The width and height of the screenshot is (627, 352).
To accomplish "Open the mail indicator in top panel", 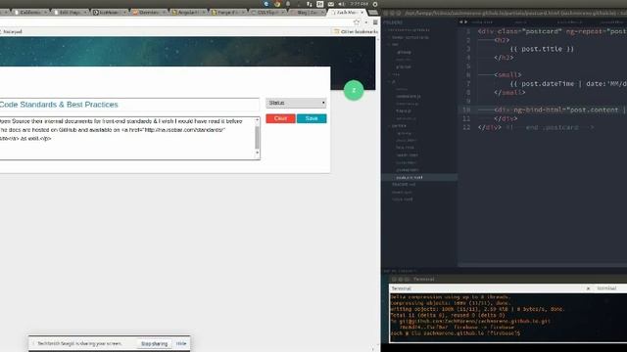I will pyautogui.click(x=331, y=4).
